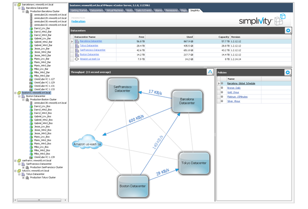Screen dimensions: 308x209
Task: Click the tree scrollbar right arrow
Action: coord(65,200)
